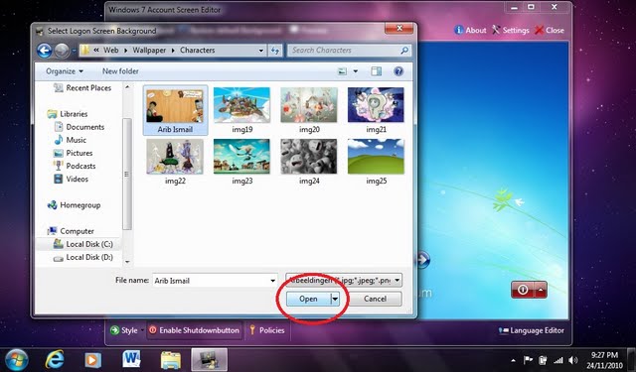Viewport: 636px width, 372px height.
Task: Open the dialog's Help question-mark icon
Action: coord(398,71)
